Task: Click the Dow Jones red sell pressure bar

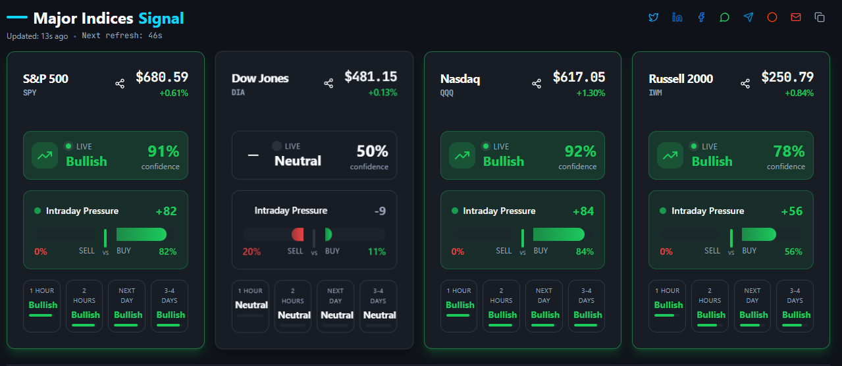Action: pyautogui.click(x=298, y=234)
